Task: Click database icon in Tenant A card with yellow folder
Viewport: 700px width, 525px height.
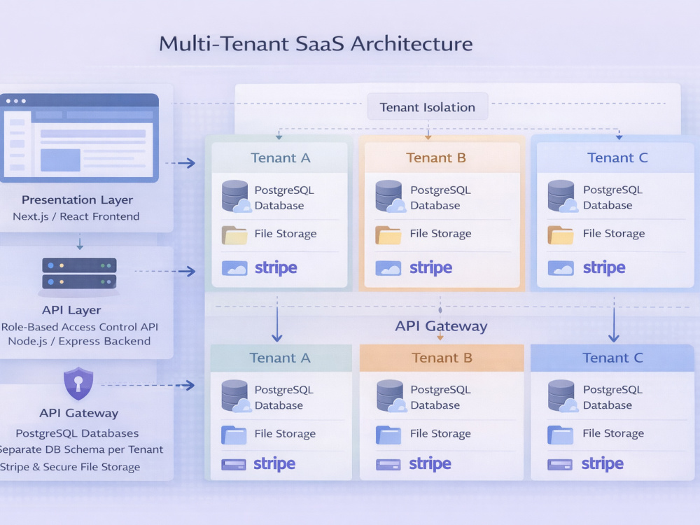Action: (x=236, y=197)
